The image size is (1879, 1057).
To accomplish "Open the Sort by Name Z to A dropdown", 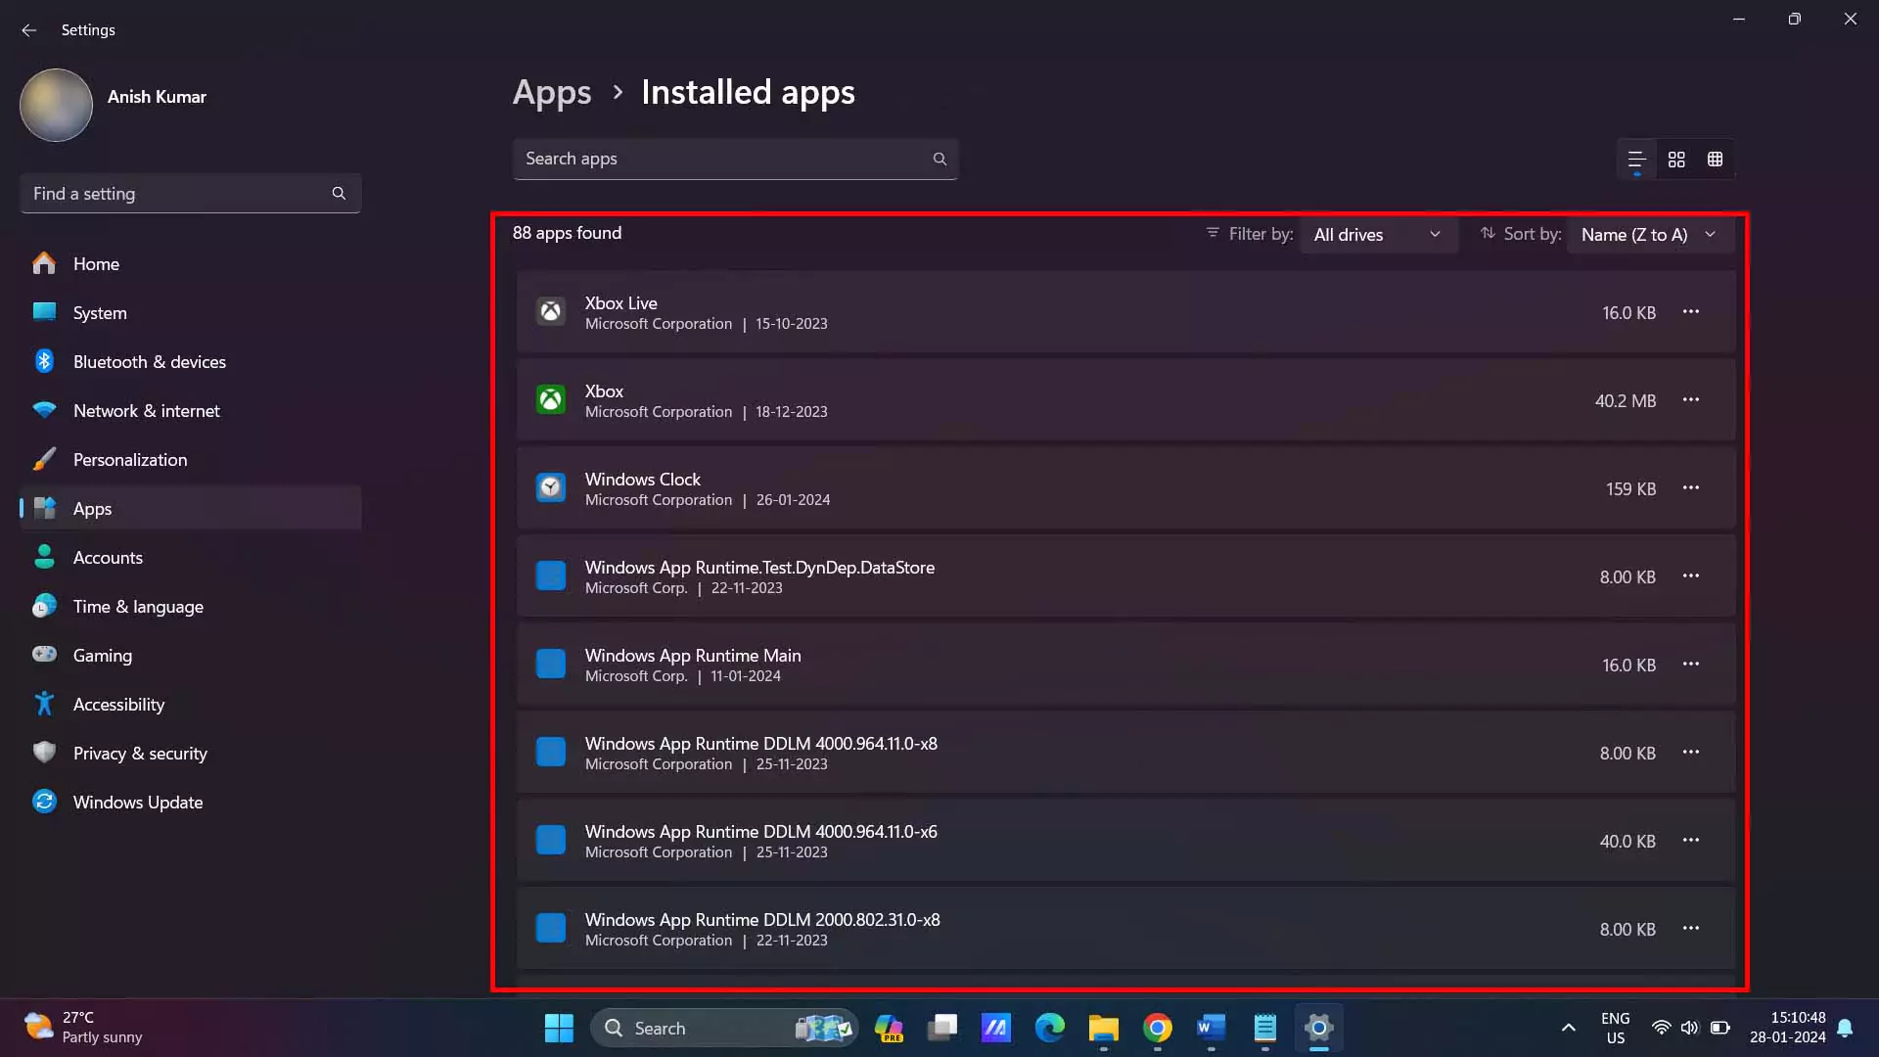I will tap(1647, 234).
